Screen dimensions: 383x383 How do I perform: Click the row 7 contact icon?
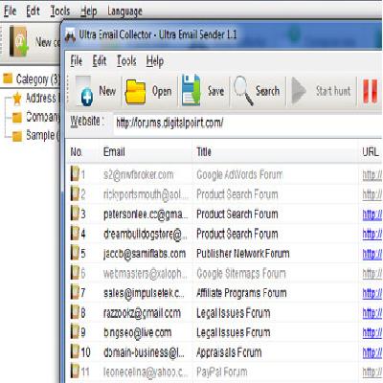point(75,292)
